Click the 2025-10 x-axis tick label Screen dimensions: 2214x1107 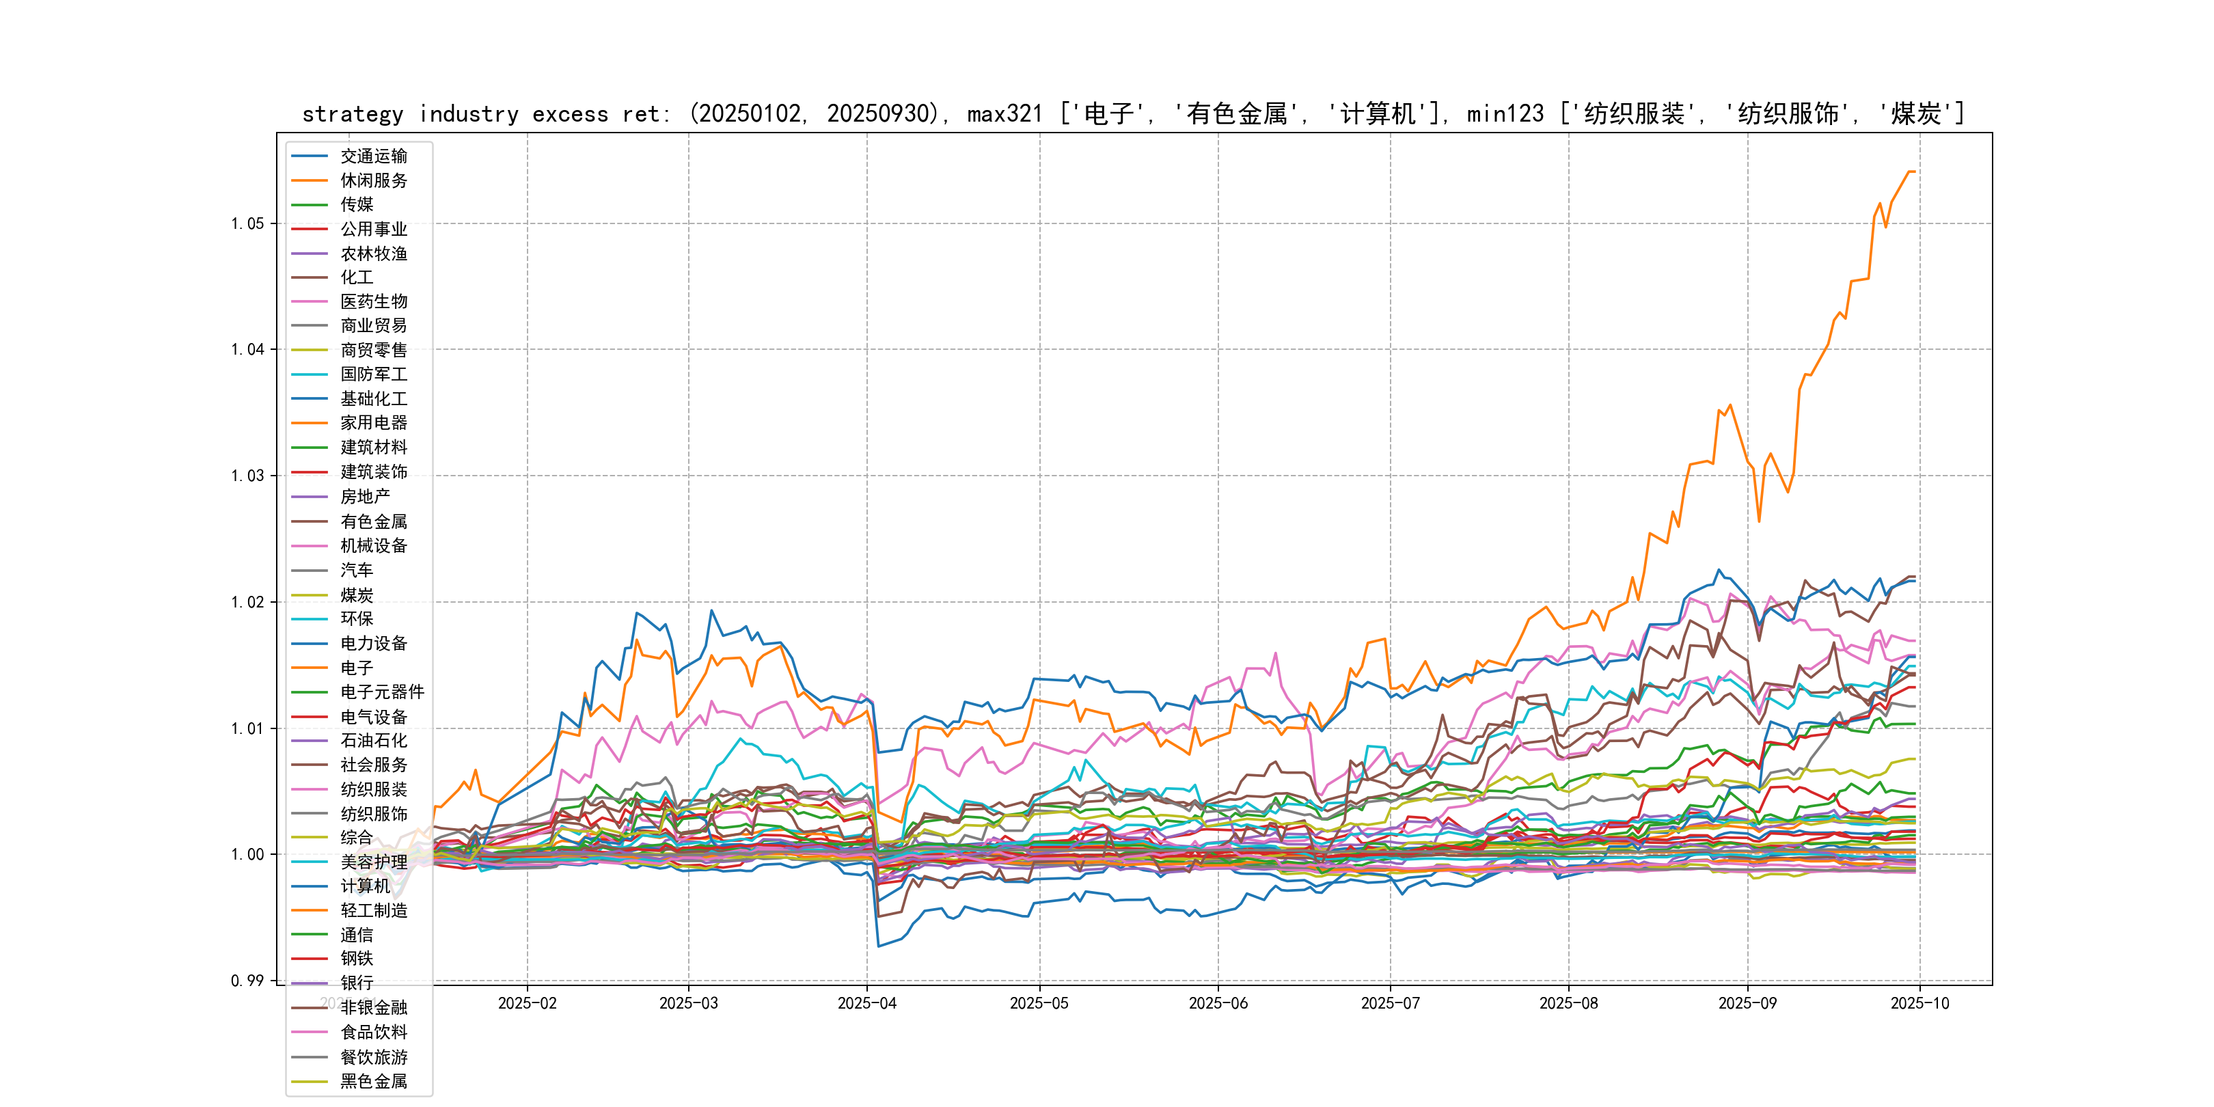[1919, 1004]
